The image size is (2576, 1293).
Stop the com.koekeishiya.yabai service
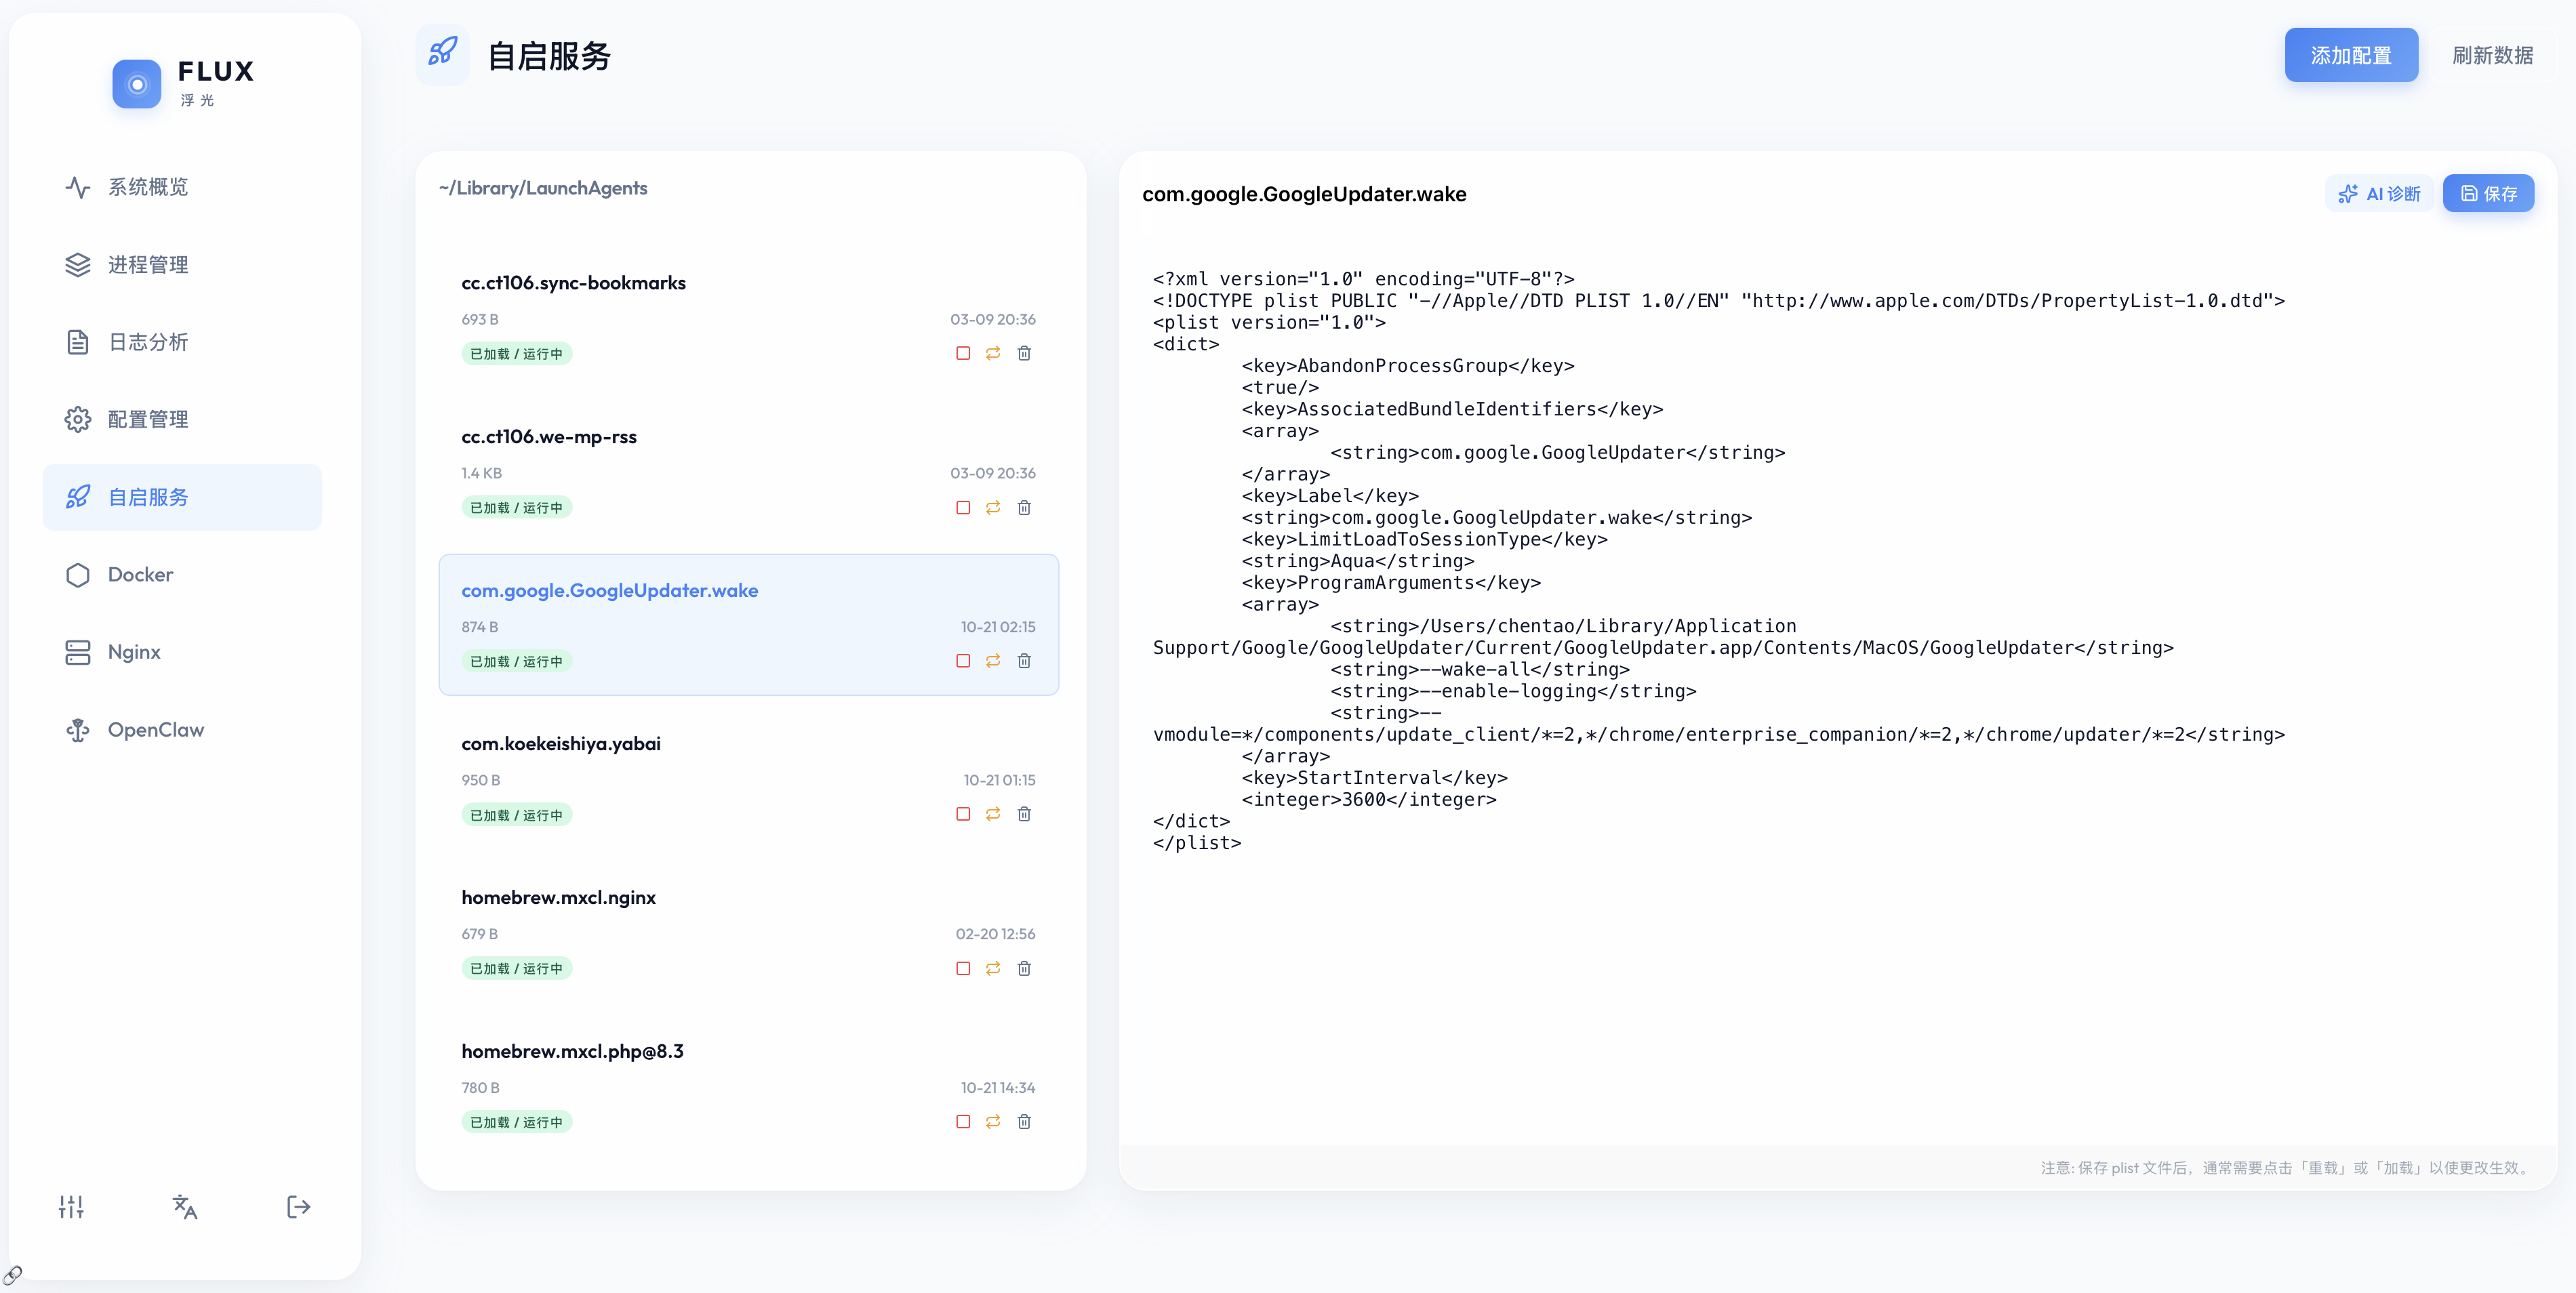point(963,814)
